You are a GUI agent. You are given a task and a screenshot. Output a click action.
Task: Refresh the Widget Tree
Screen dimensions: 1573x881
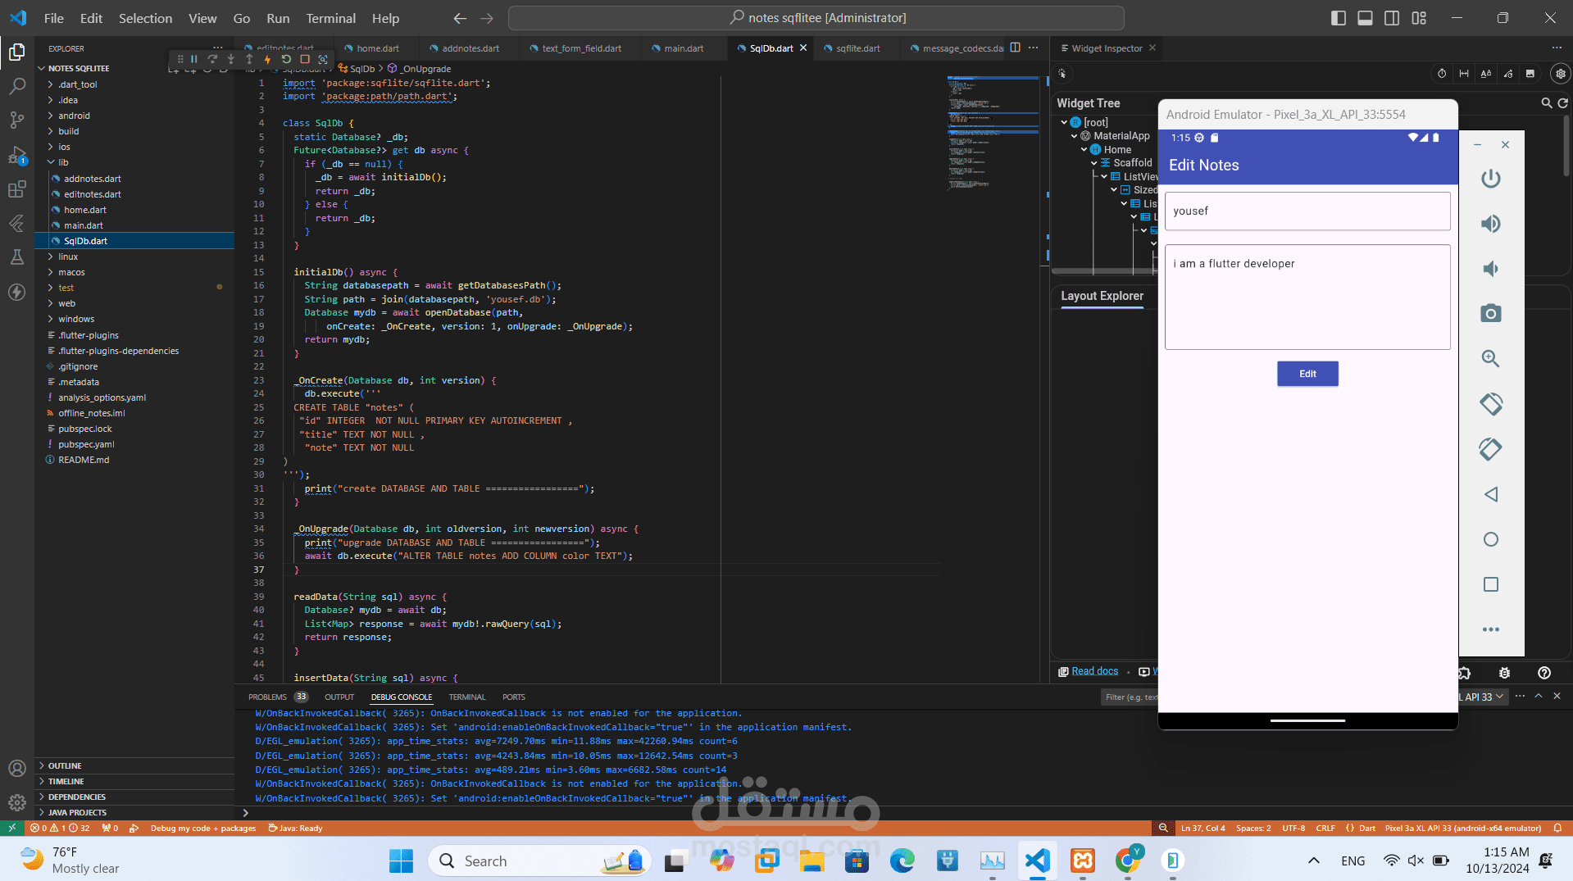[1562, 103]
